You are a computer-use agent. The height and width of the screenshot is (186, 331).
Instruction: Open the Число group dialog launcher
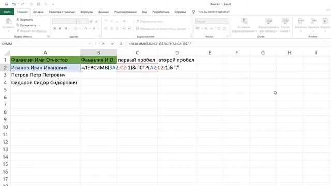click(227, 37)
